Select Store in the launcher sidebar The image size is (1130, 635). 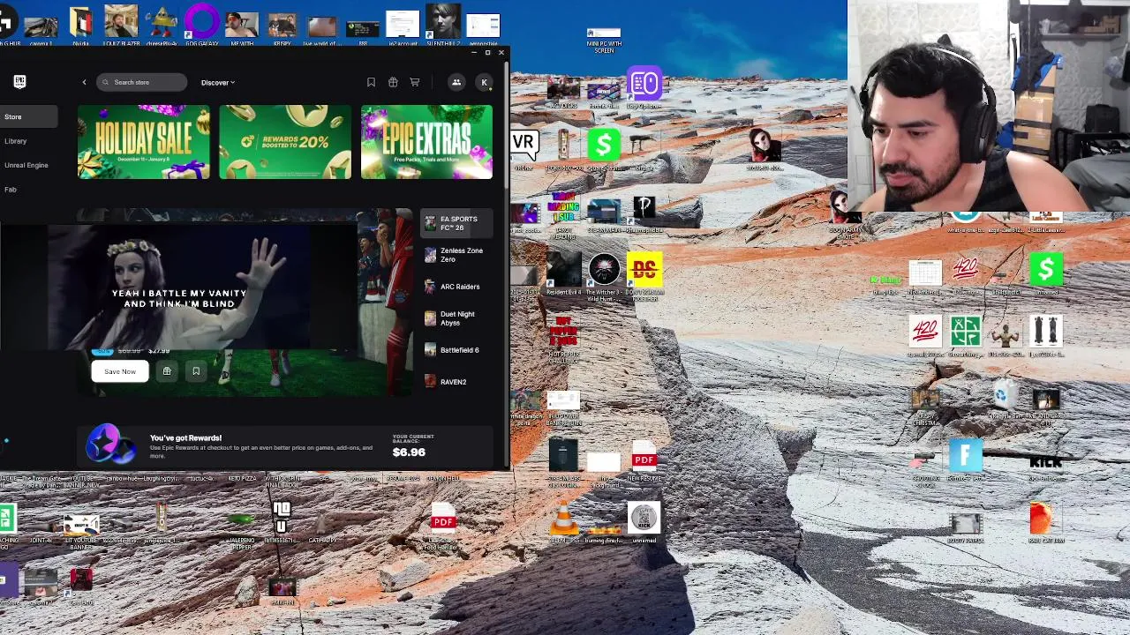(28, 116)
